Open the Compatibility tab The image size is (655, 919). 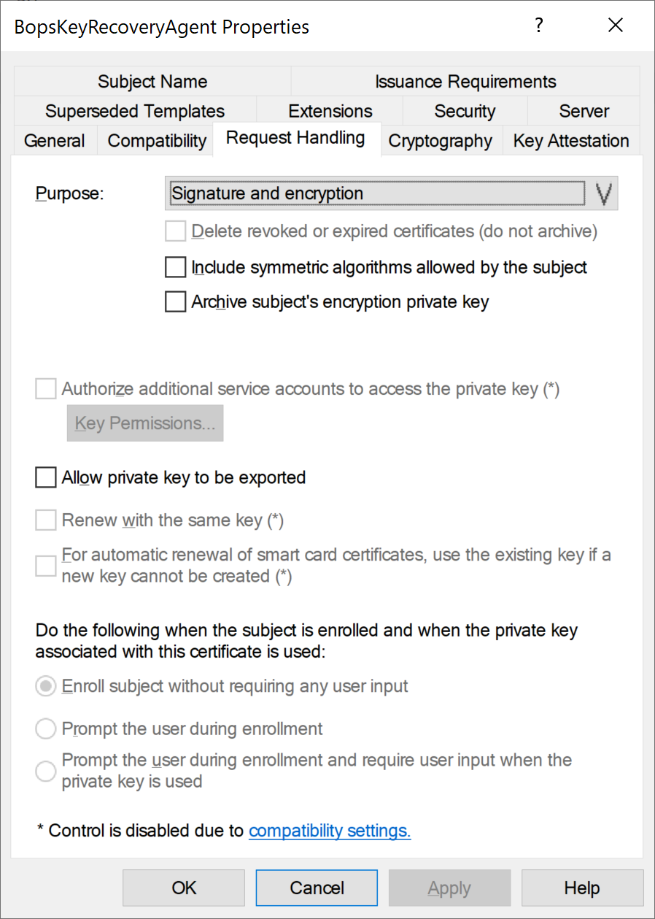tap(157, 141)
